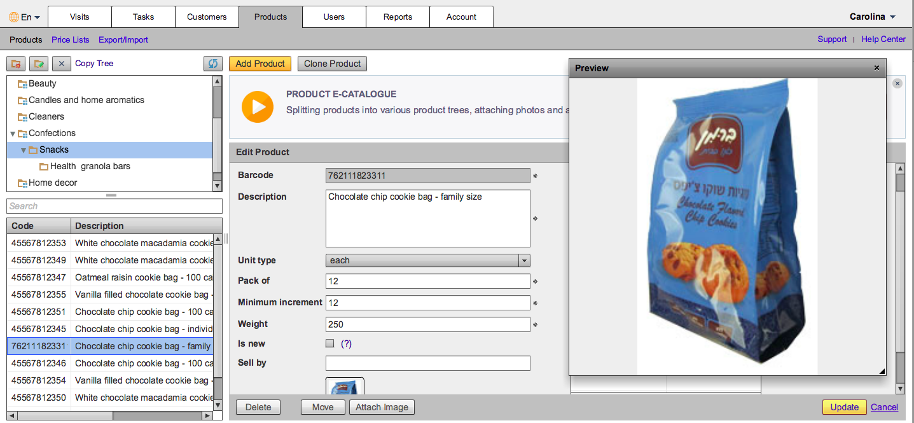914x423 pixels.
Task: Select row with code 45567812345
Action: point(110,329)
